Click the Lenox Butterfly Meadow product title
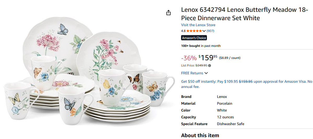This screenshot has width=313, height=139. click(244, 14)
